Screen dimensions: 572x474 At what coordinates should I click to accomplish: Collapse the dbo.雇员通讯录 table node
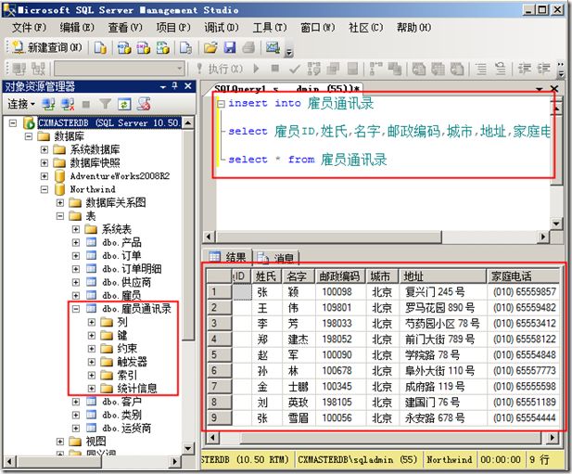click(x=76, y=309)
